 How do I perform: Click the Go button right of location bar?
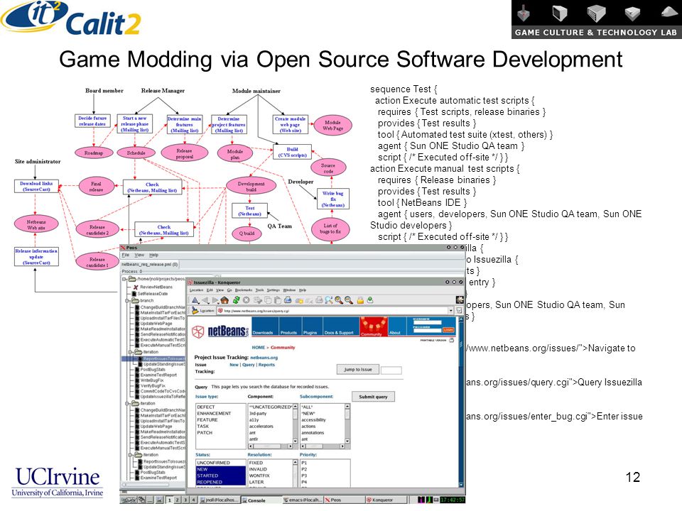[458, 310]
